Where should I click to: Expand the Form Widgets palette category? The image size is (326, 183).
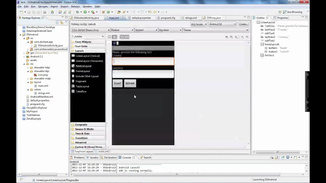pyautogui.click(x=88, y=42)
